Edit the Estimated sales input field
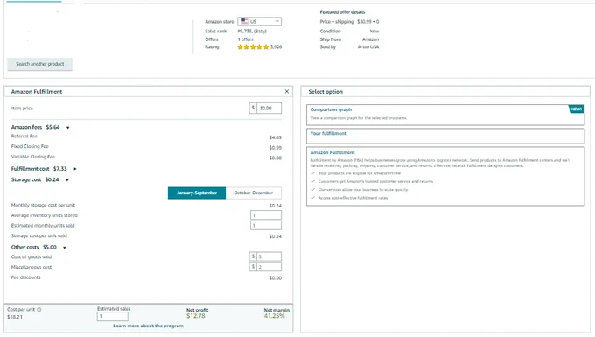Screen dimensions: 595x337 (x=112, y=316)
